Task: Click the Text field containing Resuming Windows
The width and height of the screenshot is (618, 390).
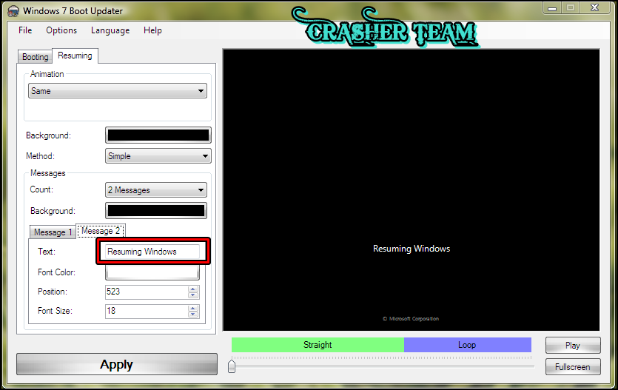Action: click(x=153, y=252)
